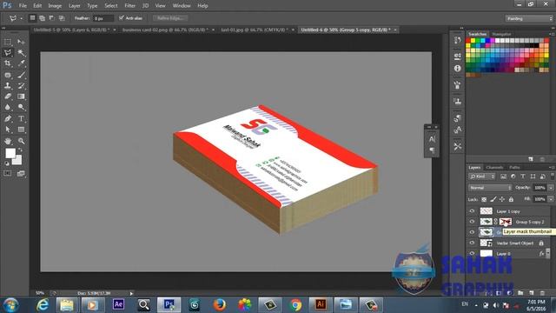This screenshot has height=313, width=556.
Task: Select the Clone Stamp tool
Action: point(8,85)
